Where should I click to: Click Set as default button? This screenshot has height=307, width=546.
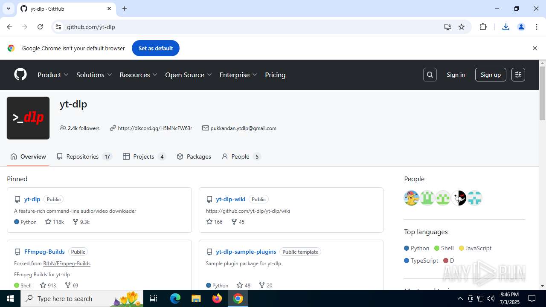(x=156, y=48)
